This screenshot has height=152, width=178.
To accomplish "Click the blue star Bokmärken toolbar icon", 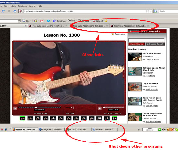I will (54, 21).
